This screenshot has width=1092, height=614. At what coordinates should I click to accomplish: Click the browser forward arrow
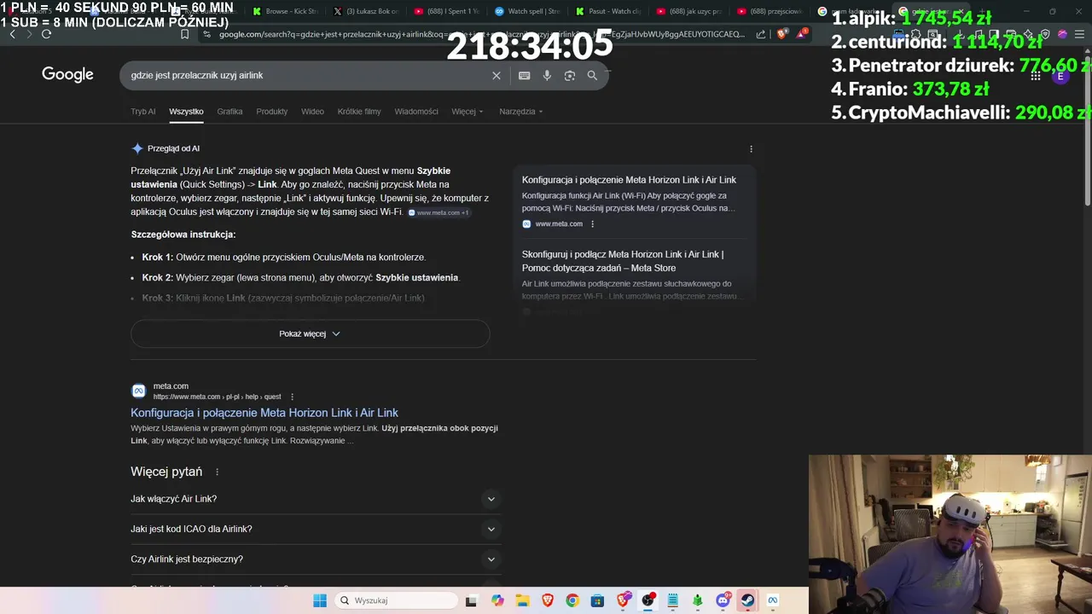[x=29, y=34]
